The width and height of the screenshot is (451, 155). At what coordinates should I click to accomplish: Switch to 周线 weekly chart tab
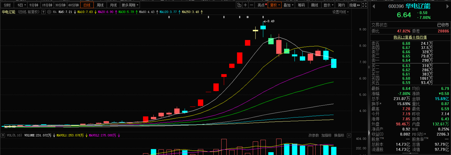pyautogui.click(x=100, y=5)
